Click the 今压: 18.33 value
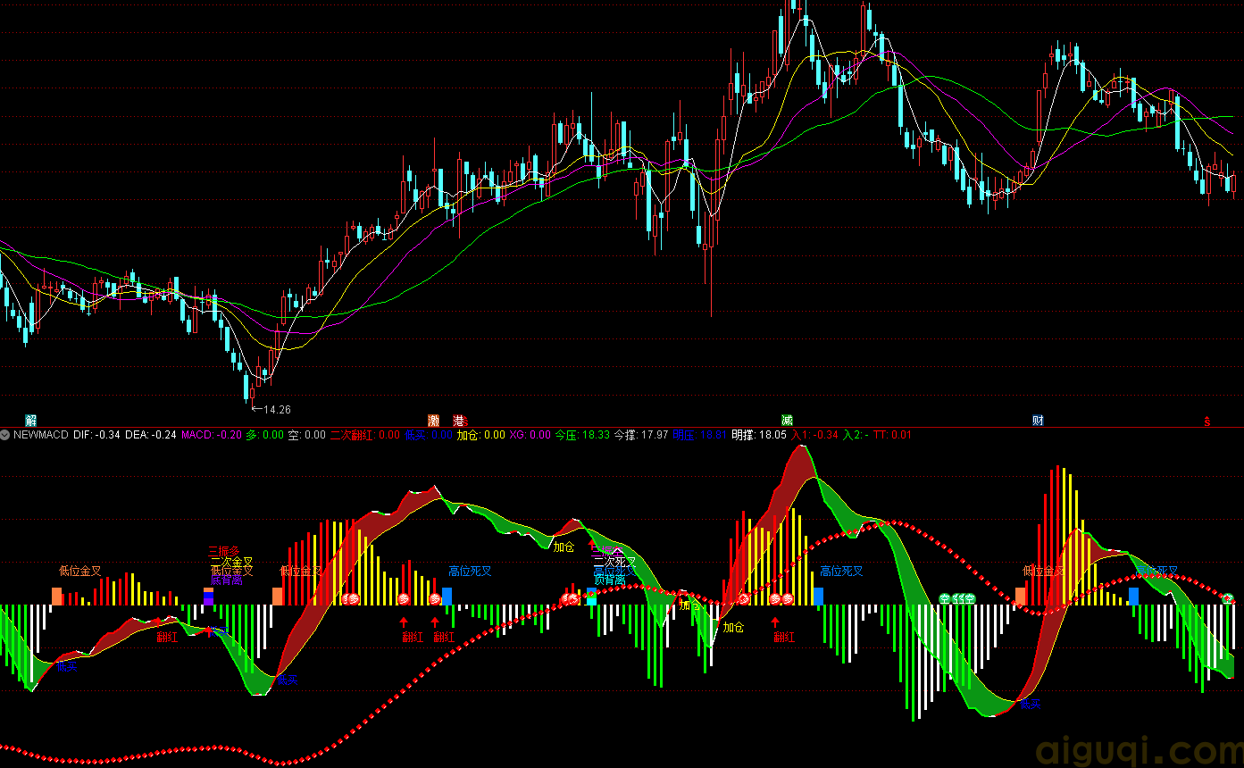 [x=582, y=435]
